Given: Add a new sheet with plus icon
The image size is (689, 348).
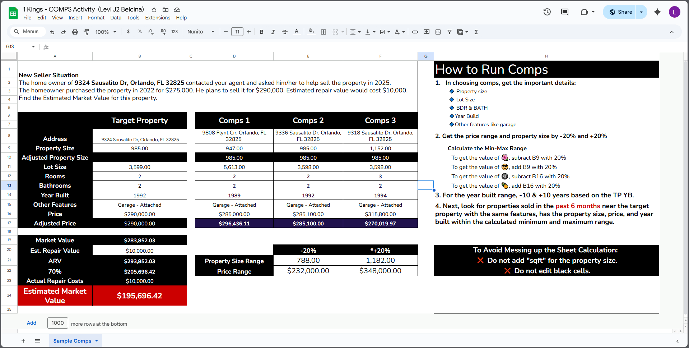Looking at the screenshot, I should tap(23, 341).
